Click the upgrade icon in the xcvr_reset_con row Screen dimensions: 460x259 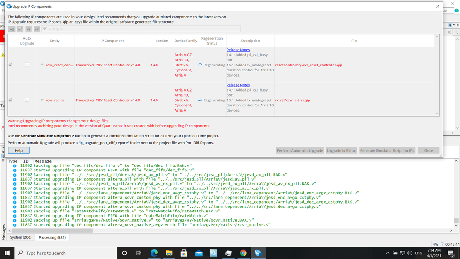[x=11, y=65]
